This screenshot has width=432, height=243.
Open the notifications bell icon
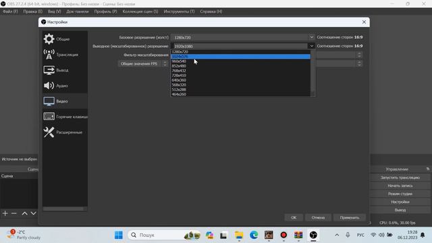pyautogui.click(x=423, y=235)
